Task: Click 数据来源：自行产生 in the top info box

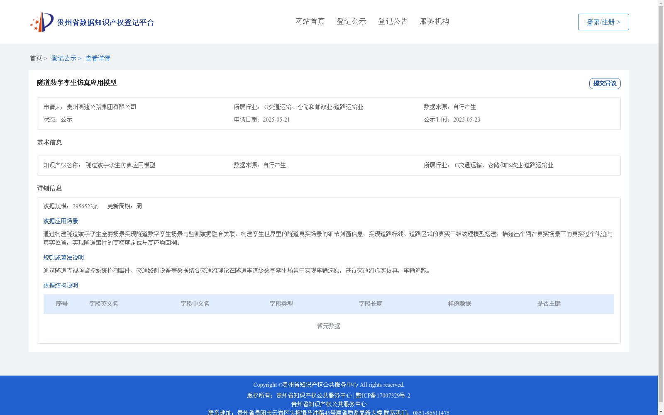Action: 450,107
